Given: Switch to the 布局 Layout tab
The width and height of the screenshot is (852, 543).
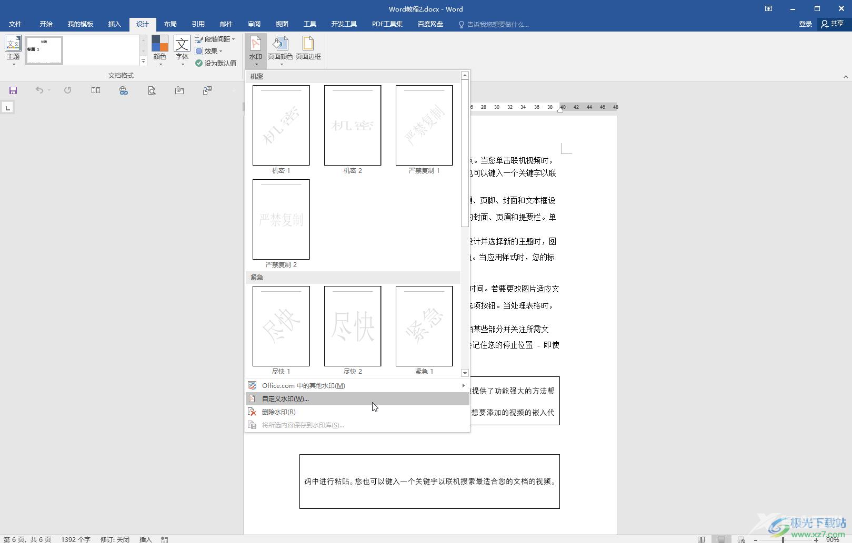Looking at the screenshot, I should pos(170,24).
